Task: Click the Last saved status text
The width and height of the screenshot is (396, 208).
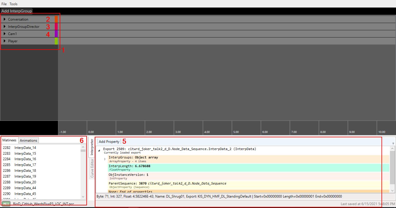Action: 368,204
